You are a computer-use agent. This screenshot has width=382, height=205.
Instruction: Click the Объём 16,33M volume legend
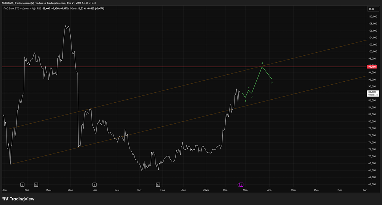78,8
